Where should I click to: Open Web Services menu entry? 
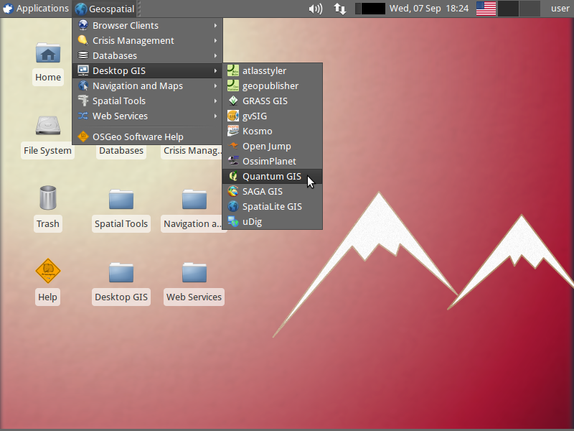pyautogui.click(x=148, y=116)
